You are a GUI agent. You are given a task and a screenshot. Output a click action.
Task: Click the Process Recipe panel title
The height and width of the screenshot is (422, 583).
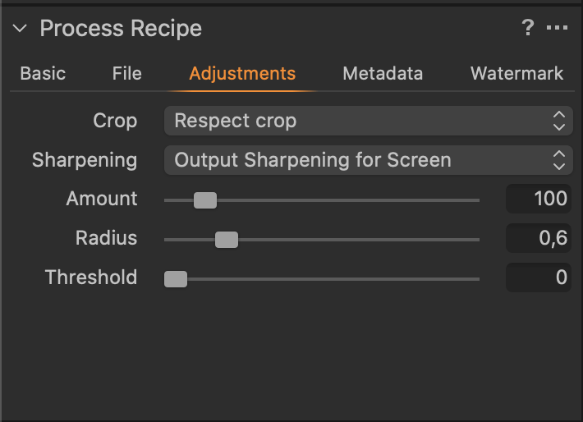click(121, 29)
